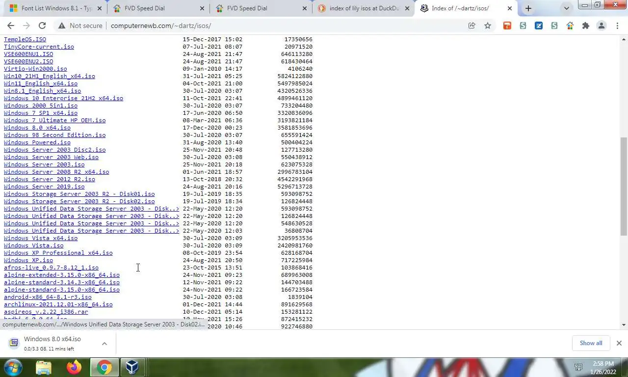The image size is (628, 377).
Task: Click Windows_XP.iso link
Action: point(28,260)
